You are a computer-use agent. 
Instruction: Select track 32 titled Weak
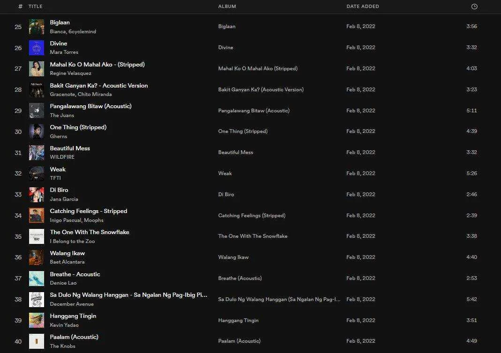pos(58,169)
